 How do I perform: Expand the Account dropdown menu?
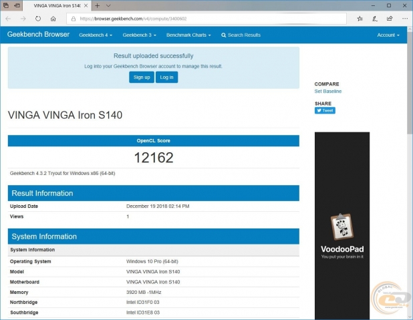(x=388, y=35)
